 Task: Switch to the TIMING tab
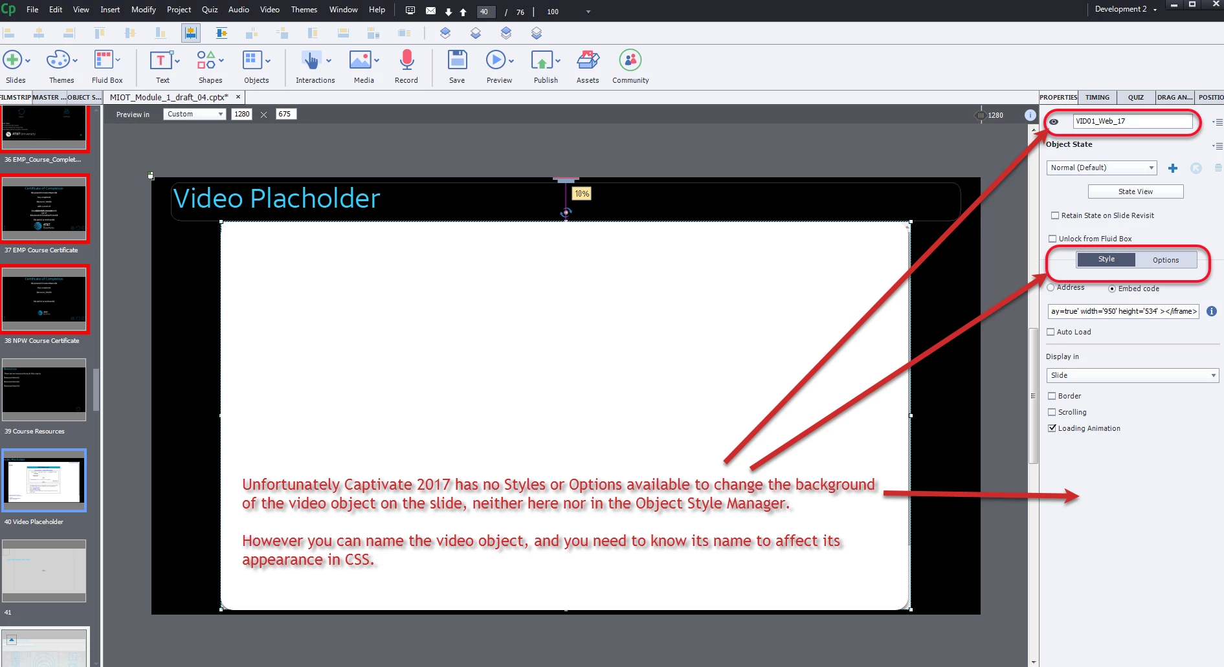pos(1097,97)
